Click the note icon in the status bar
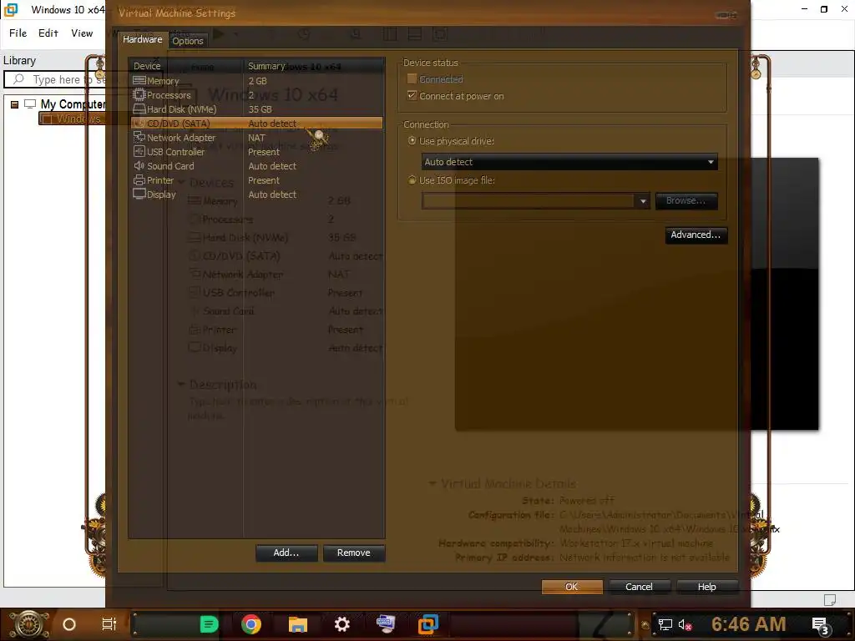 (x=830, y=600)
